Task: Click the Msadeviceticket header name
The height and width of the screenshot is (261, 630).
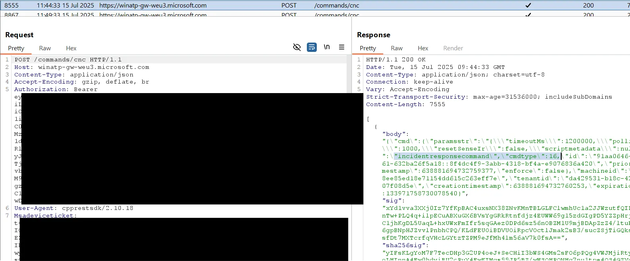Action: (x=44, y=215)
